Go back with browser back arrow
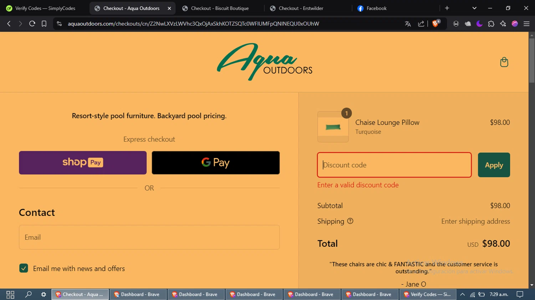535x300 pixels. click(x=9, y=23)
